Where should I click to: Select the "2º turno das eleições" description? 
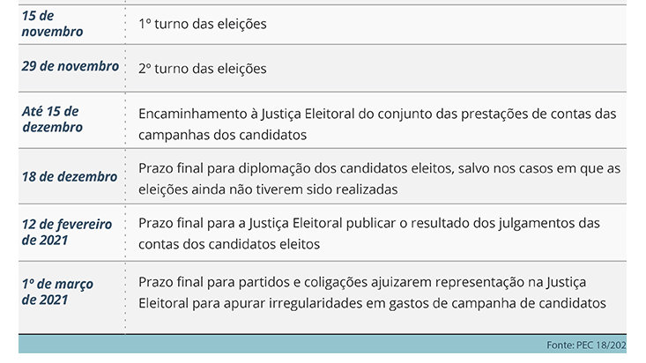[203, 68]
